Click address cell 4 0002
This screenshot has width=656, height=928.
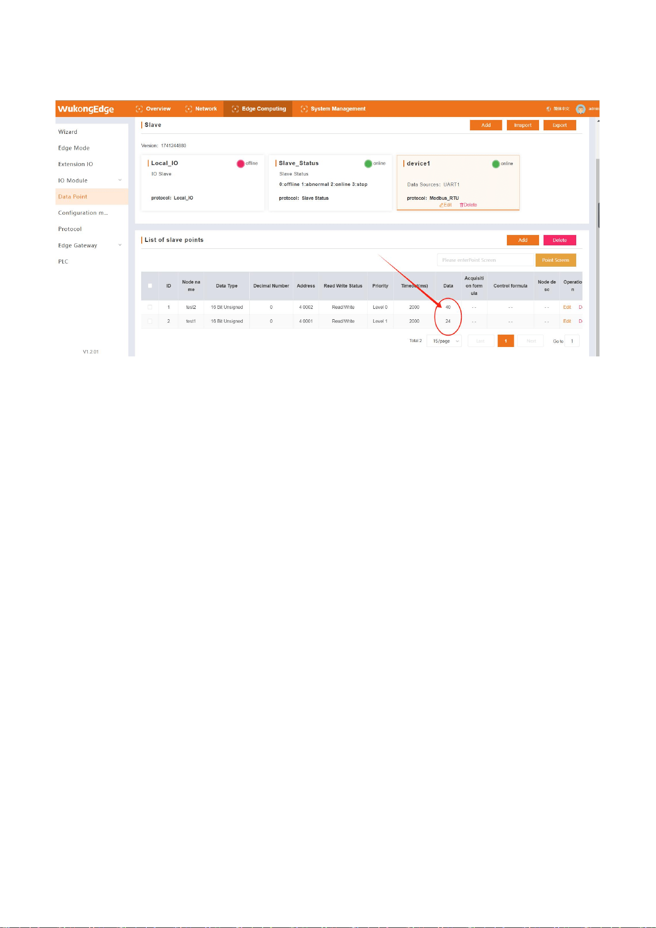[306, 307]
